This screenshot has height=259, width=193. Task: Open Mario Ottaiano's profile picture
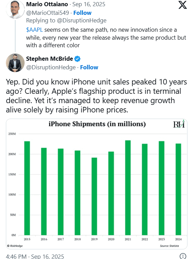[x=15, y=9]
